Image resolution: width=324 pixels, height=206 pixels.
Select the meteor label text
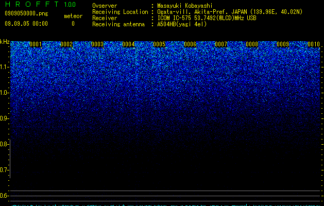[x=73, y=16]
